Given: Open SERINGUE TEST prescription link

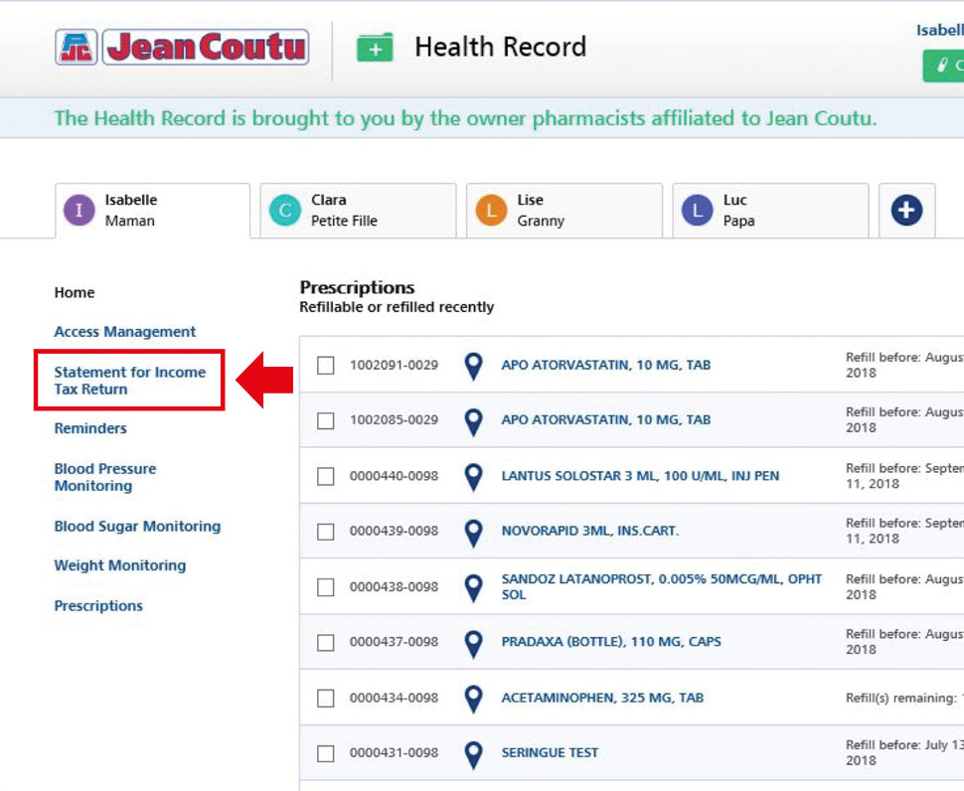Looking at the screenshot, I should pyautogui.click(x=550, y=753).
